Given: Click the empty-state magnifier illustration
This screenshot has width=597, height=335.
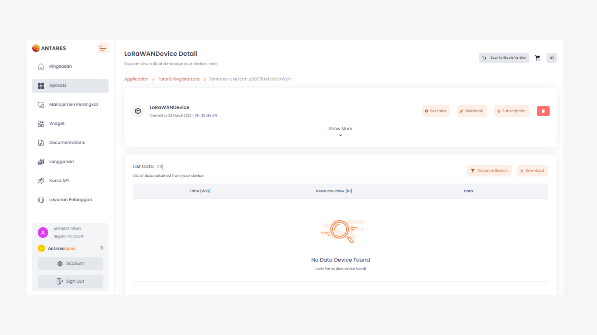Looking at the screenshot, I should (x=342, y=231).
